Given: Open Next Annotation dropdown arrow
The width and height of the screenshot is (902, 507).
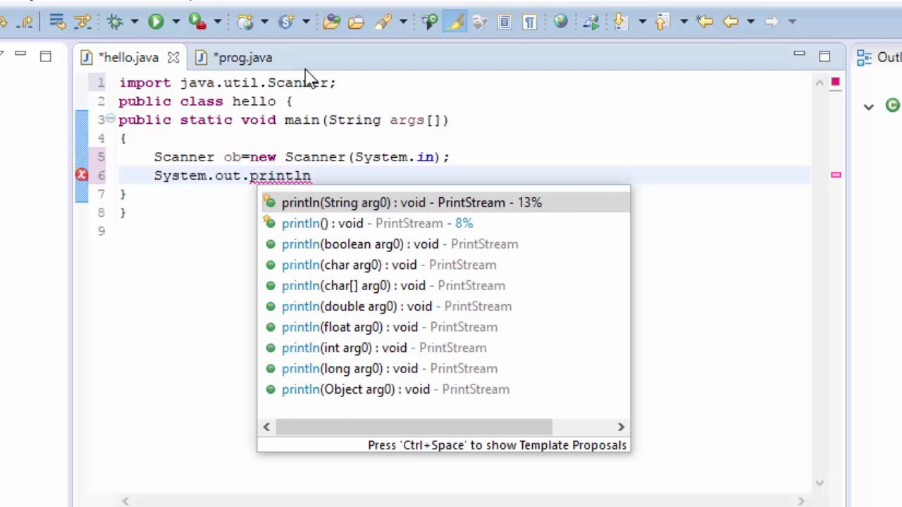Looking at the screenshot, I should click(642, 22).
